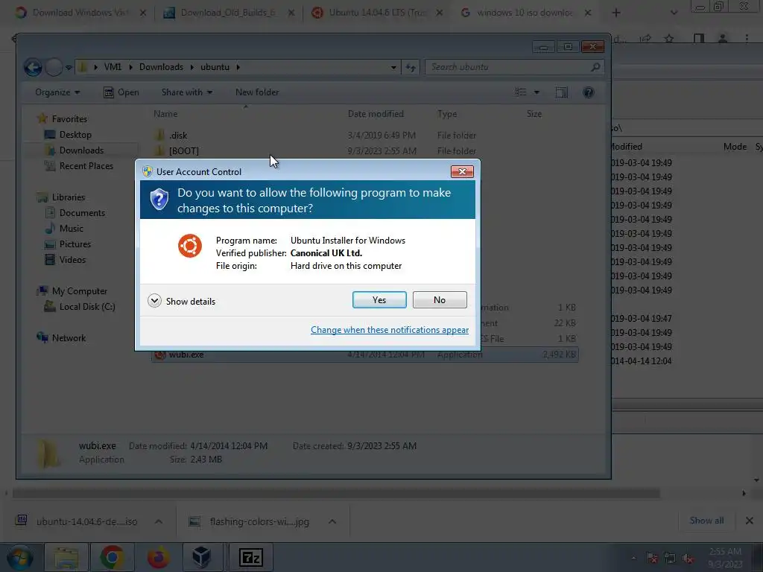Select wubi.exe file row
The width and height of the screenshot is (763, 572).
point(365,355)
